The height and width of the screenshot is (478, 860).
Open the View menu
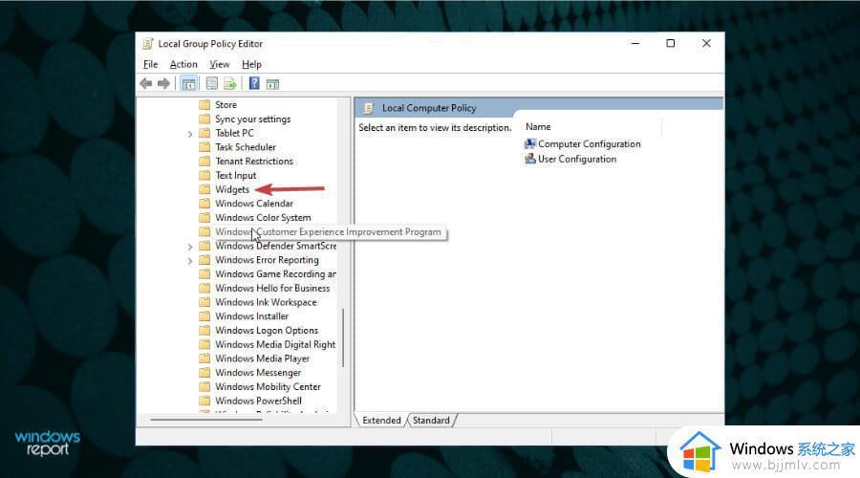220,64
